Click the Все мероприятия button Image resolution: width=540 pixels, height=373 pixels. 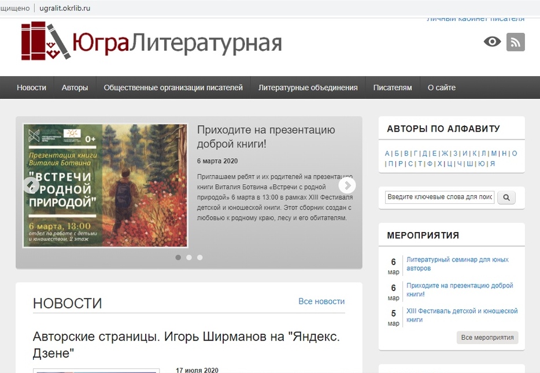(x=487, y=338)
